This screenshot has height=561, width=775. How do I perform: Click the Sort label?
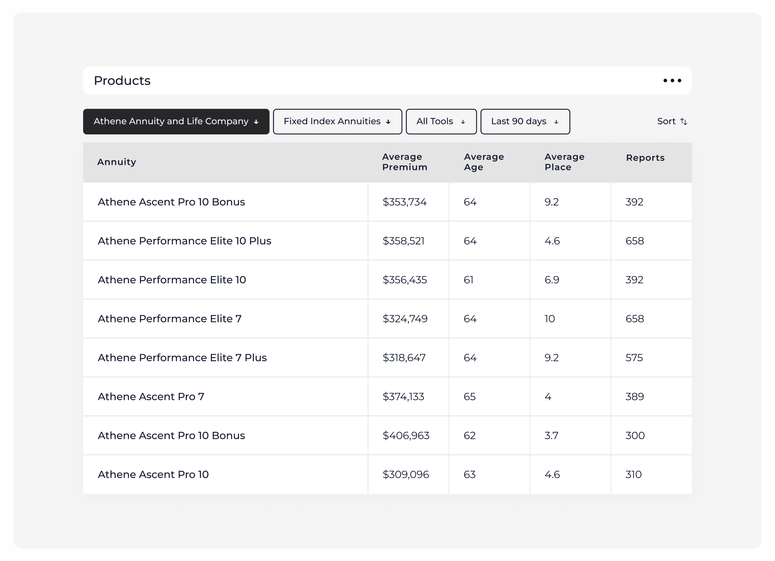tap(666, 121)
